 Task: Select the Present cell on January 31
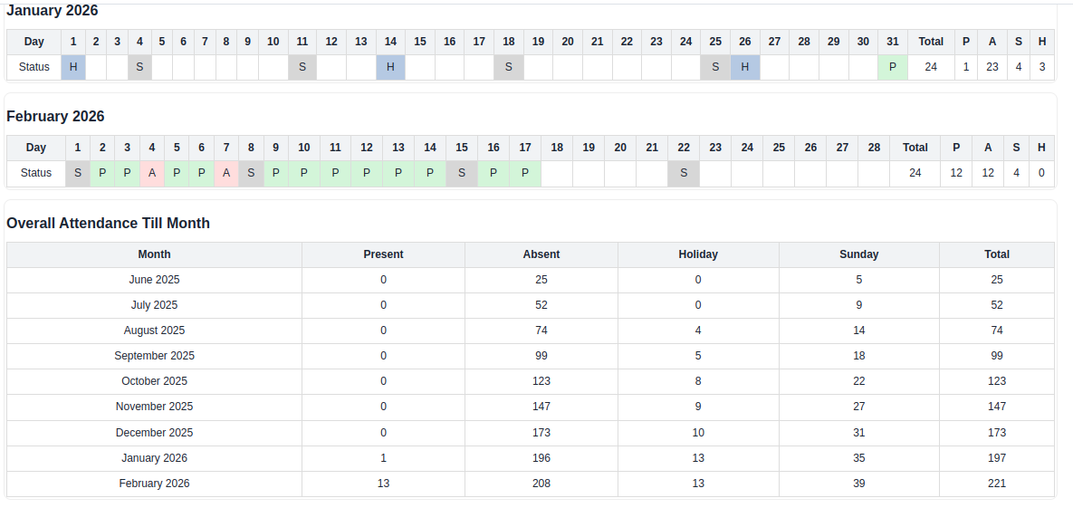(x=892, y=66)
